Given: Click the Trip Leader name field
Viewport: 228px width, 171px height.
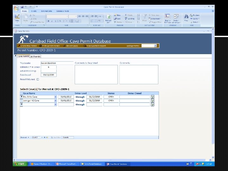Looking at the screenshot, I should tap(57, 63).
